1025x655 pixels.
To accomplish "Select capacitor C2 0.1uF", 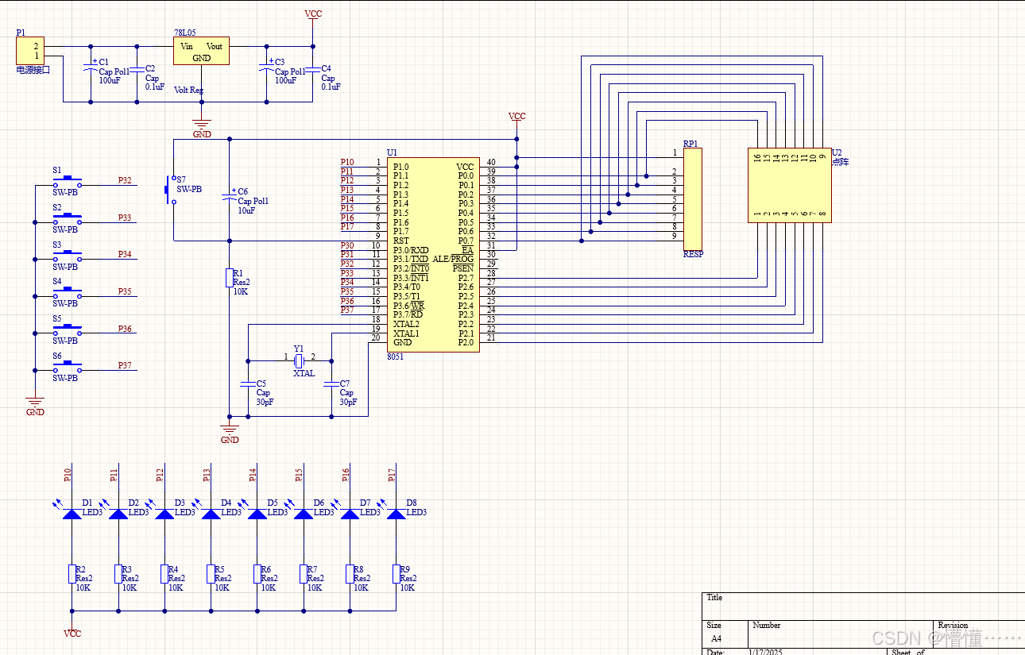I will [137, 70].
